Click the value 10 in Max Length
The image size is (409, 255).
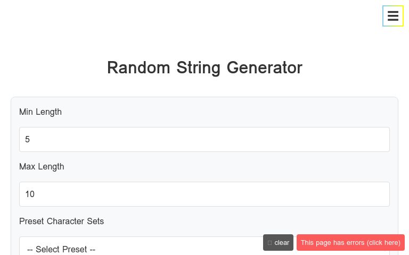tap(30, 194)
